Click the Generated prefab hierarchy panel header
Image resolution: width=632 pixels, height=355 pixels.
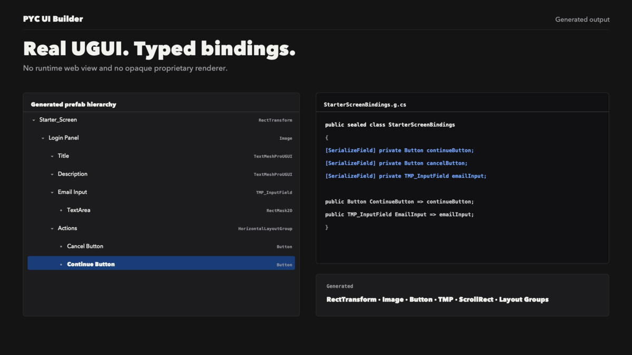click(x=73, y=104)
